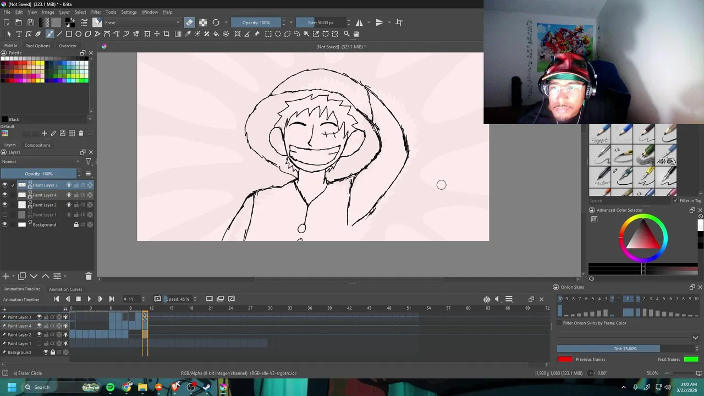
Task: Open the Windows Start menu
Action: coord(12,387)
